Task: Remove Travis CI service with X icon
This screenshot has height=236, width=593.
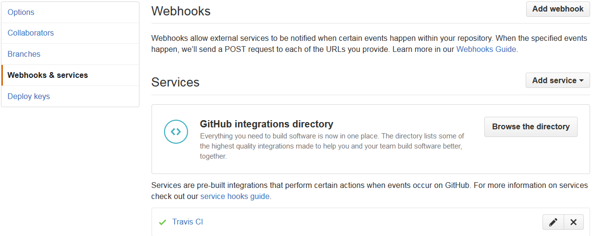Action: (573, 222)
